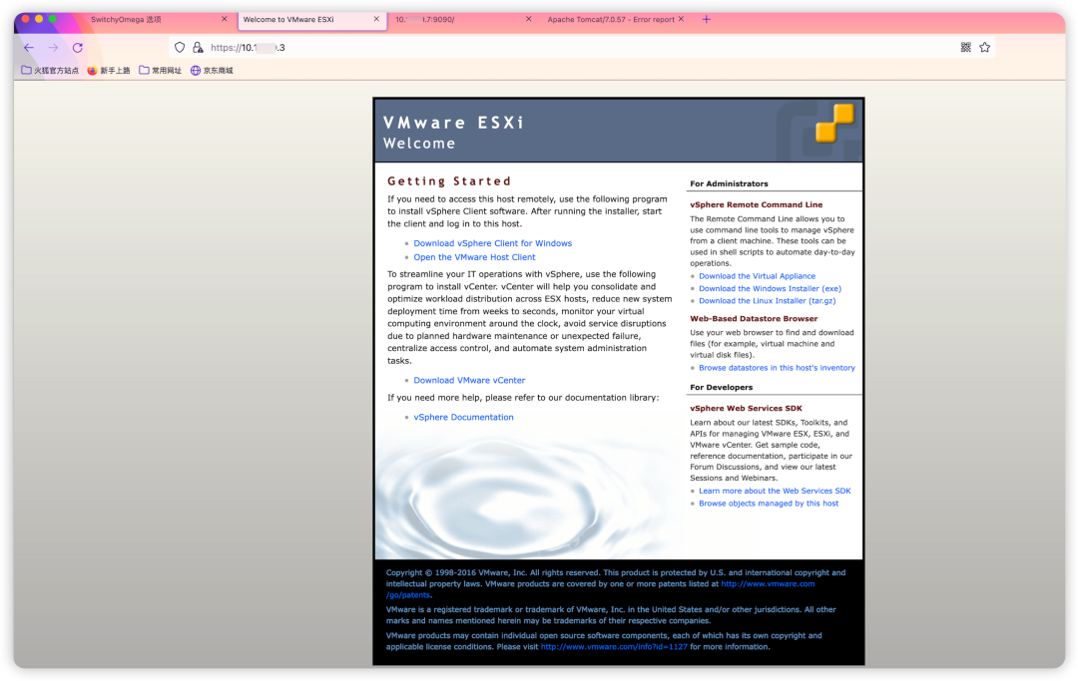Browse datastores in this host's inventory
This screenshot has width=1078, height=681.
[777, 368]
